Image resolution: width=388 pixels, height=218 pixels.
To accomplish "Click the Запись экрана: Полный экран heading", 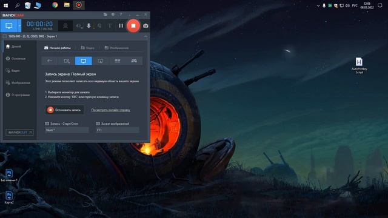I will pos(70,74).
